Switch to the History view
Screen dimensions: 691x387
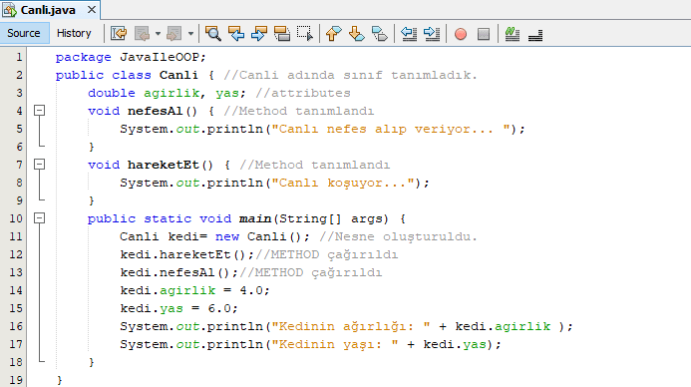pyautogui.click(x=74, y=34)
